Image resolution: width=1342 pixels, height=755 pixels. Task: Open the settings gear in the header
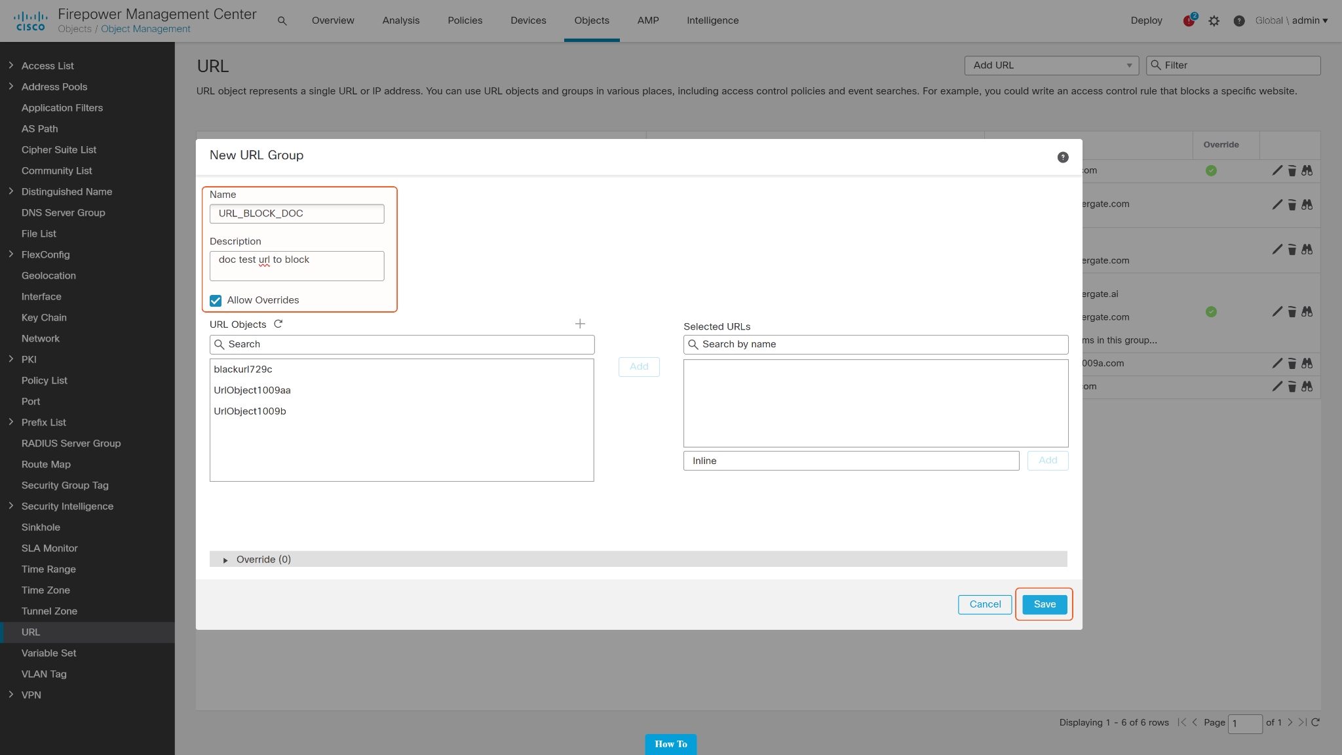tap(1214, 21)
